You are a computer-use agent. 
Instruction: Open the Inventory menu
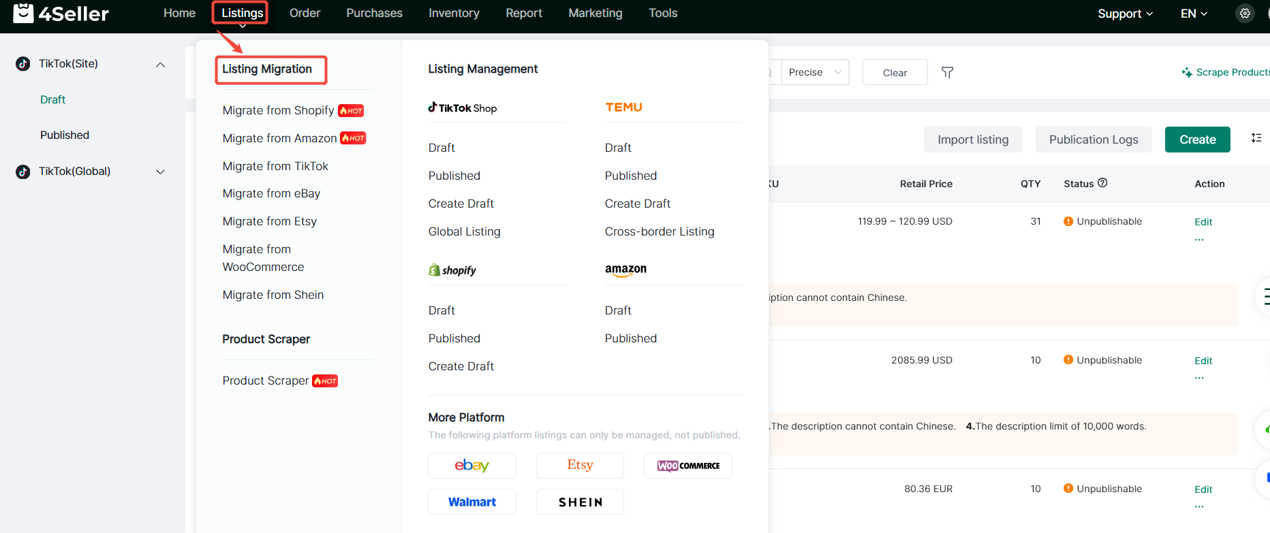tap(454, 13)
